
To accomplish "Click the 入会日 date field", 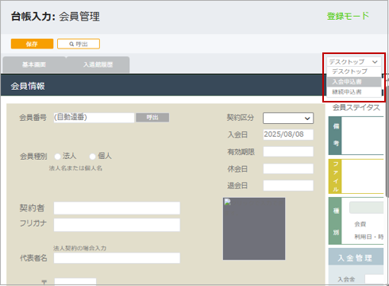I will pyautogui.click(x=288, y=134).
